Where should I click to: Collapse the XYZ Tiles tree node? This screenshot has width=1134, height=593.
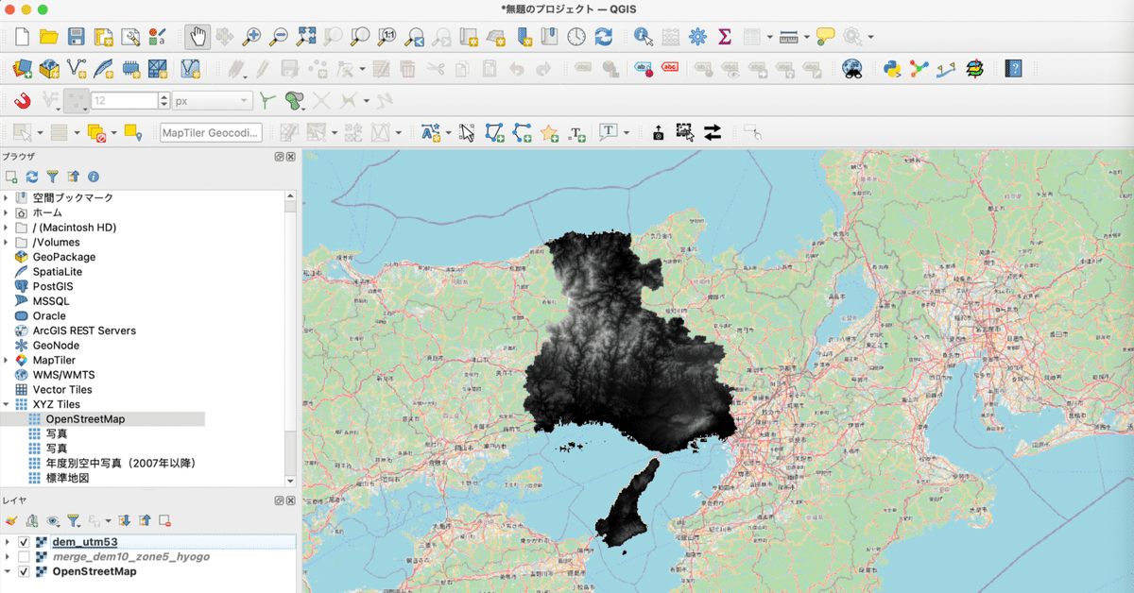8,404
